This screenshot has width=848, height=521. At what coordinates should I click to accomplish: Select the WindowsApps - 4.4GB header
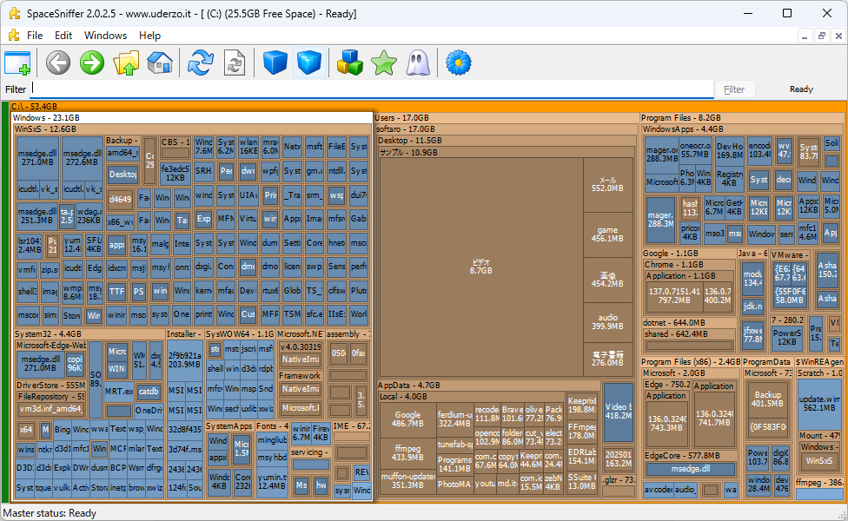(742, 129)
